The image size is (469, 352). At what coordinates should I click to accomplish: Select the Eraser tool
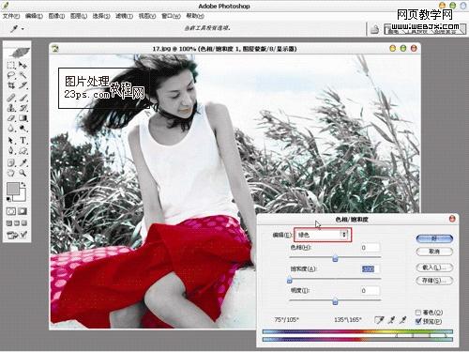point(11,118)
